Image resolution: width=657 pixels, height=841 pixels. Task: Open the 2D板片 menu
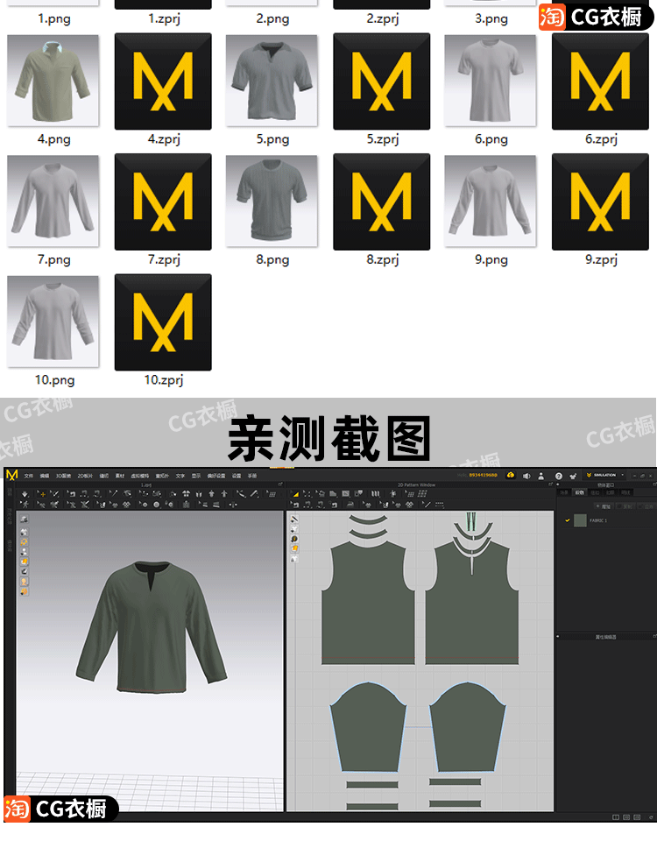click(x=85, y=476)
